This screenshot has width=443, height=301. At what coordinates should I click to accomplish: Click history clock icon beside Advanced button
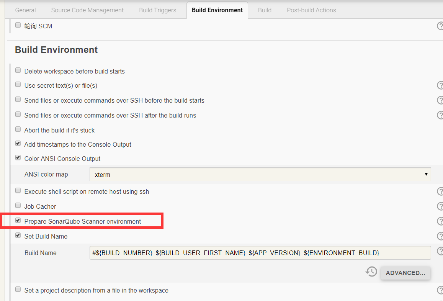pyautogui.click(x=371, y=272)
